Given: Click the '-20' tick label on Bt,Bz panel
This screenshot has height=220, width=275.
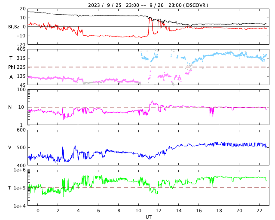Looking at the screenshot, I should point(21,45).
